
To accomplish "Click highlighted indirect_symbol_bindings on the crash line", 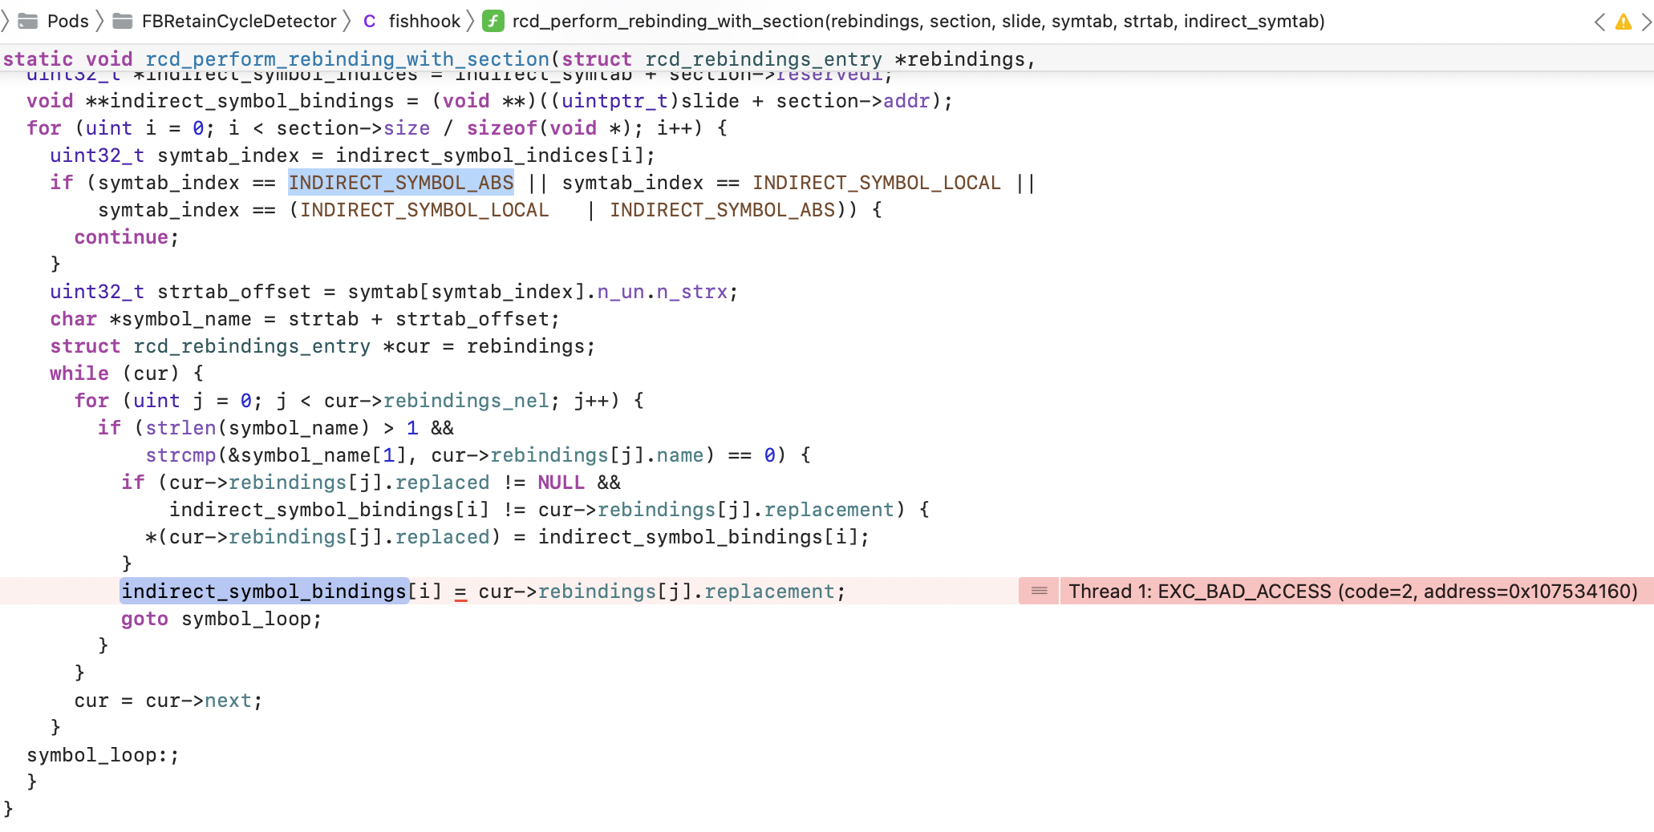I will pos(265,592).
